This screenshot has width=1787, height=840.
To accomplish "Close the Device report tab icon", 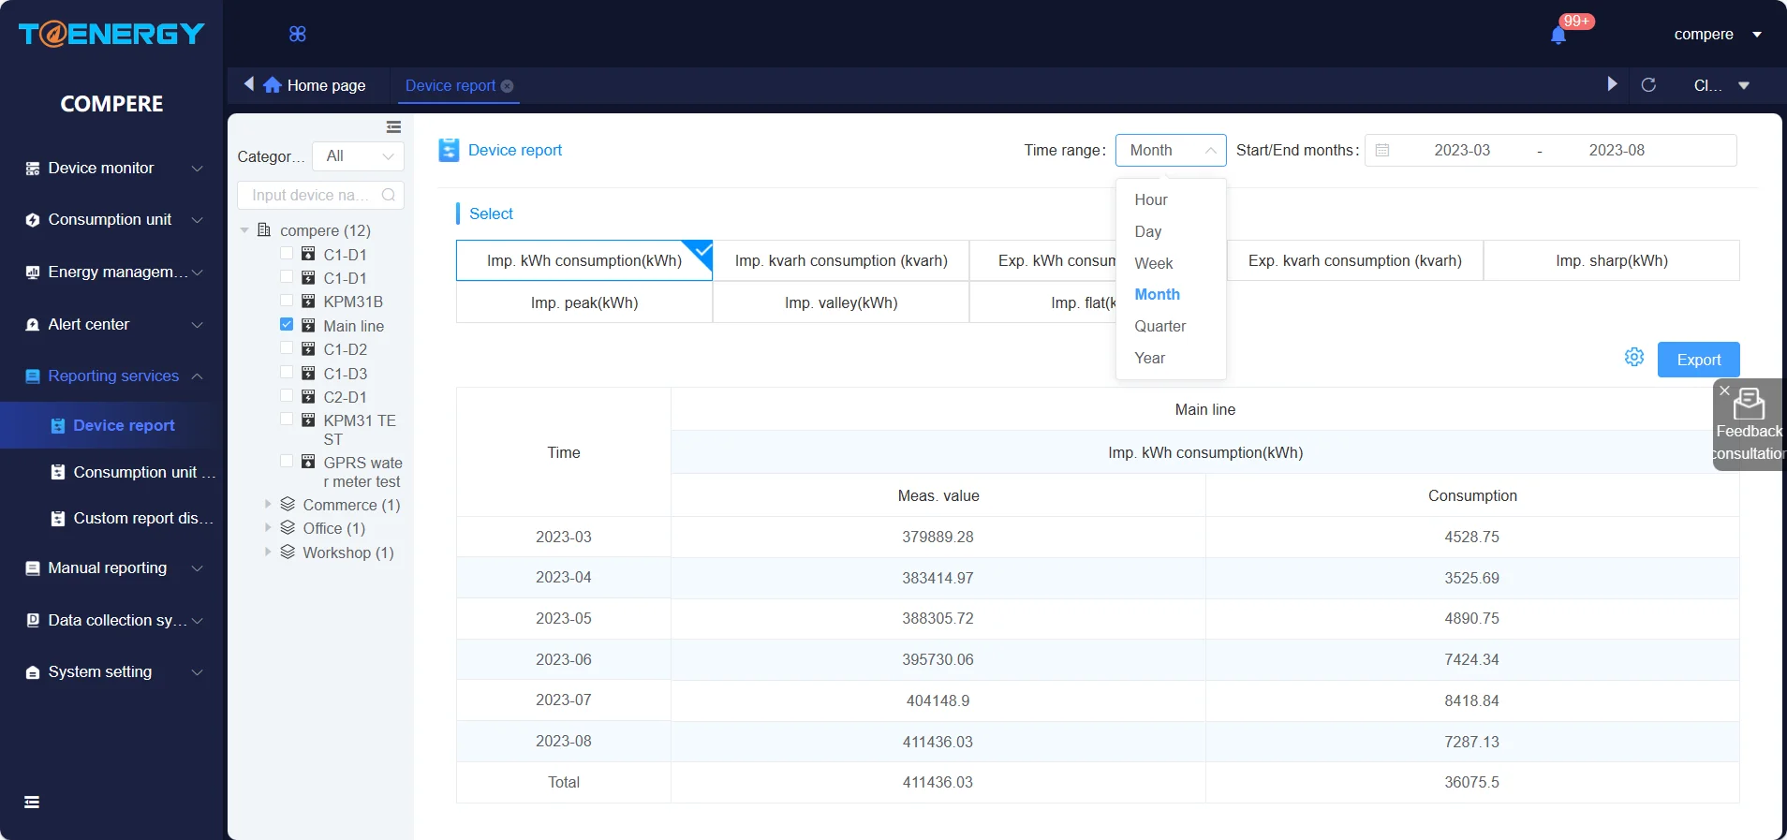I will pos(508,86).
